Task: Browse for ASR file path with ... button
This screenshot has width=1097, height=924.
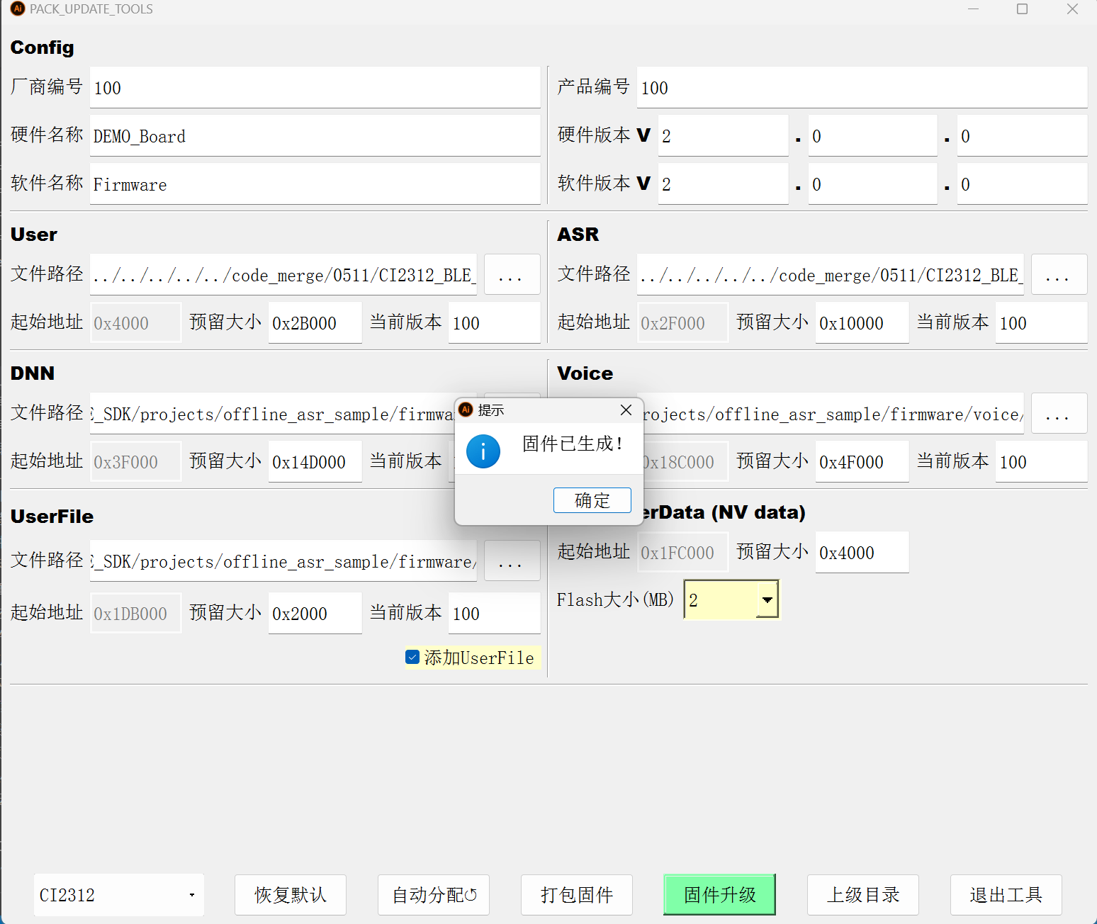Action: point(1059,274)
